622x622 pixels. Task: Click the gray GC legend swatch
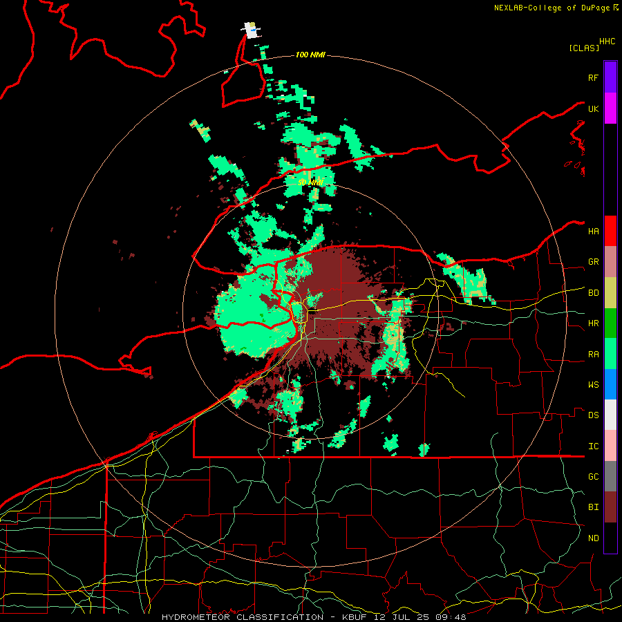point(610,476)
